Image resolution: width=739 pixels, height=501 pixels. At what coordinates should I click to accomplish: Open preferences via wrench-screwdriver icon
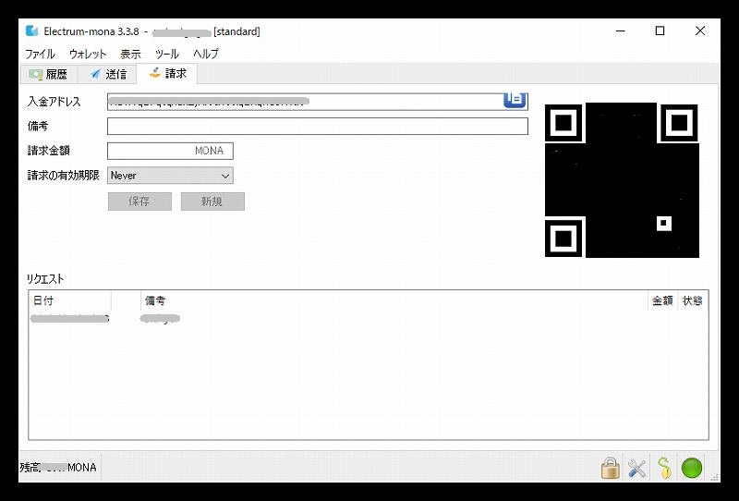pos(636,469)
